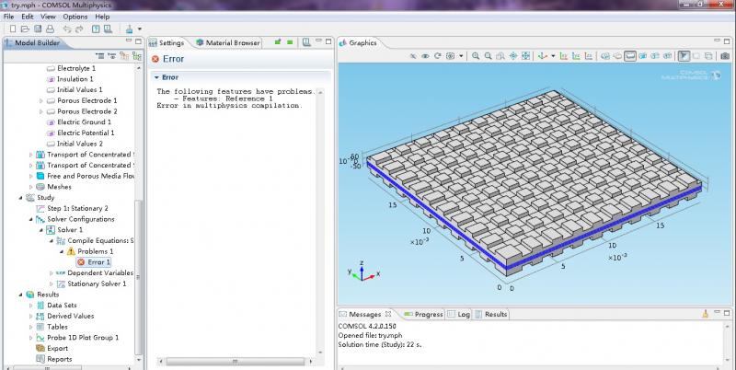Save the current model

click(x=38, y=29)
